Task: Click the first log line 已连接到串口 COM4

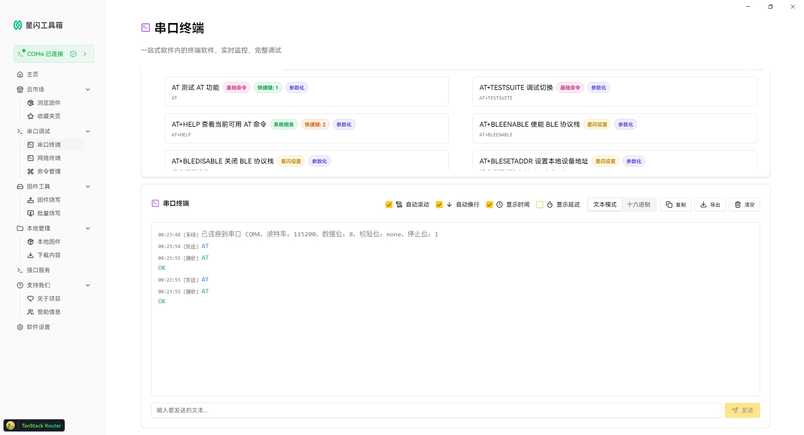Action: click(298, 234)
